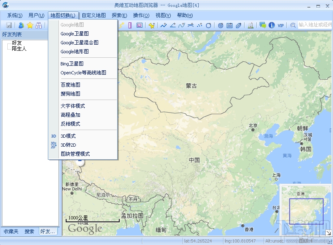Switch to the 搜索 tab
Viewport: 333px width, 245px height.
pos(29,231)
